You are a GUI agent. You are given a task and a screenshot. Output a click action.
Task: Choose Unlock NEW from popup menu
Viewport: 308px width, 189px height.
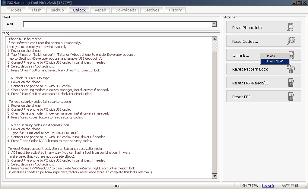[x=275, y=61]
